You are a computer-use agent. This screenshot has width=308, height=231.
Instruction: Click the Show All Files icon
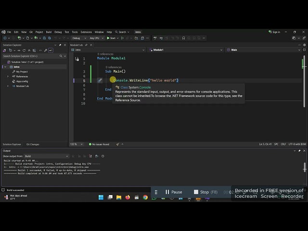(x=34, y=51)
